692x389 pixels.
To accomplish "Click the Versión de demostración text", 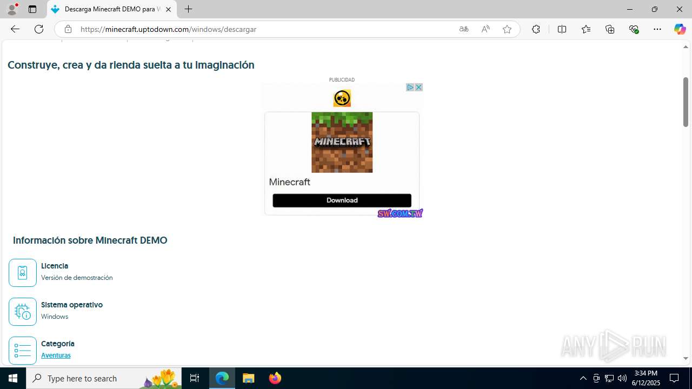I will [77, 278].
